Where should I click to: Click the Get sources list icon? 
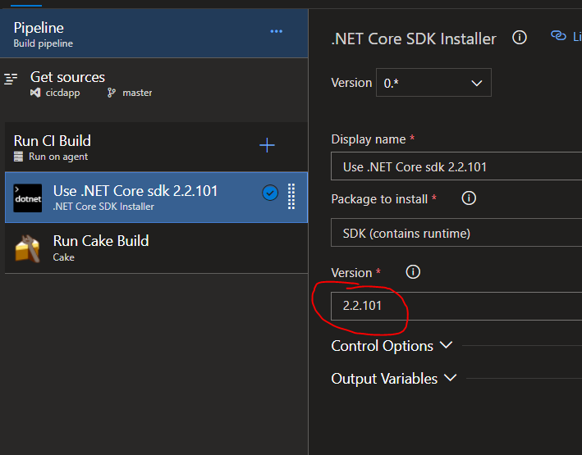point(11,79)
